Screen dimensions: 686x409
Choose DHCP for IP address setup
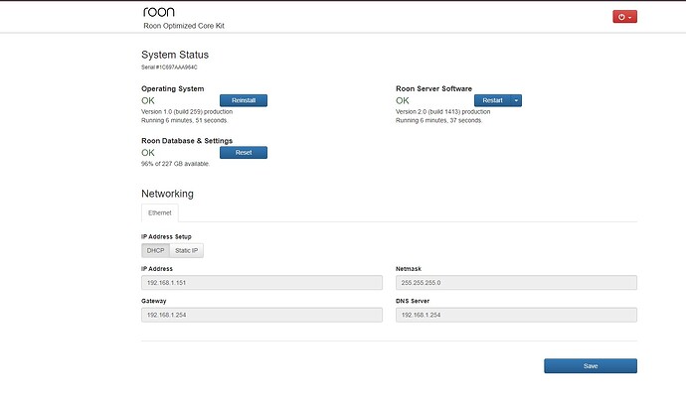[x=155, y=250]
